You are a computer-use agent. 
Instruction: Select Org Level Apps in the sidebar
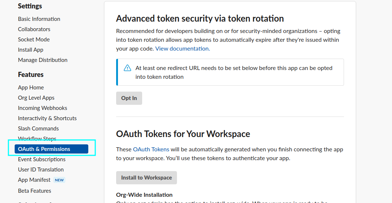36,98
